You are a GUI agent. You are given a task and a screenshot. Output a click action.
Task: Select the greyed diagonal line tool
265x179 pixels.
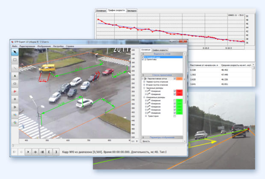point(15,68)
